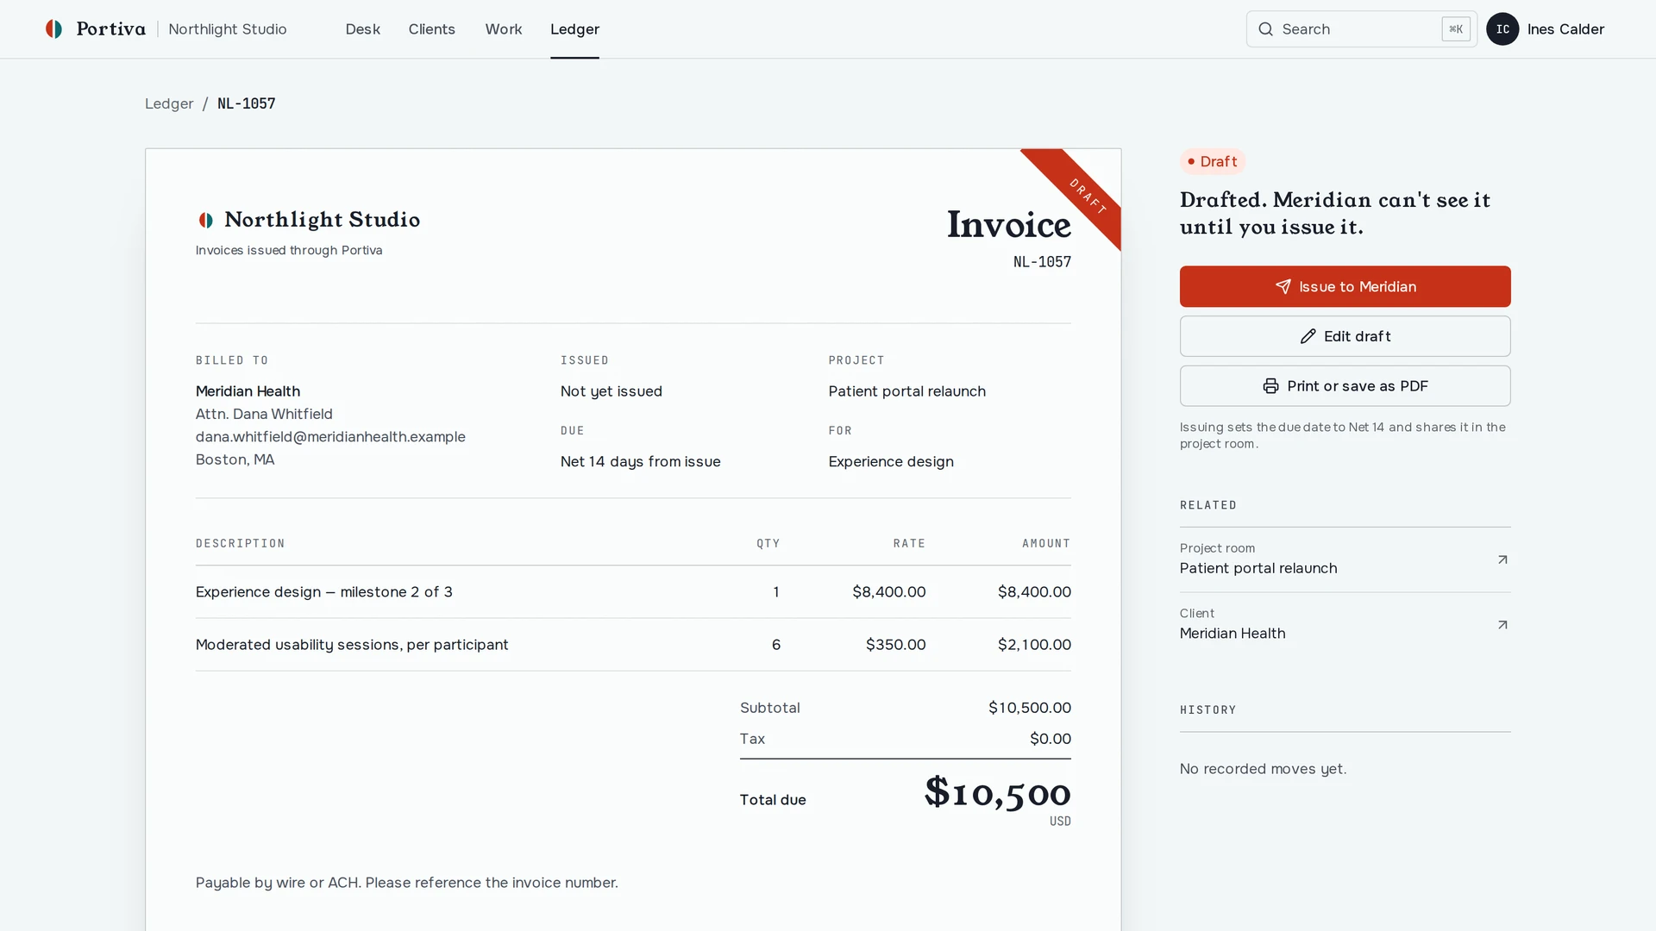Viewport: 1656px width, 931px height.
Task: Click 'Boston, MA' address line
Action: point(235,459)
